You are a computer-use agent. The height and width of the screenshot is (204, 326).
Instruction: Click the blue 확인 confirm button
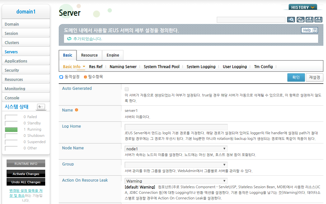[296, 77]
